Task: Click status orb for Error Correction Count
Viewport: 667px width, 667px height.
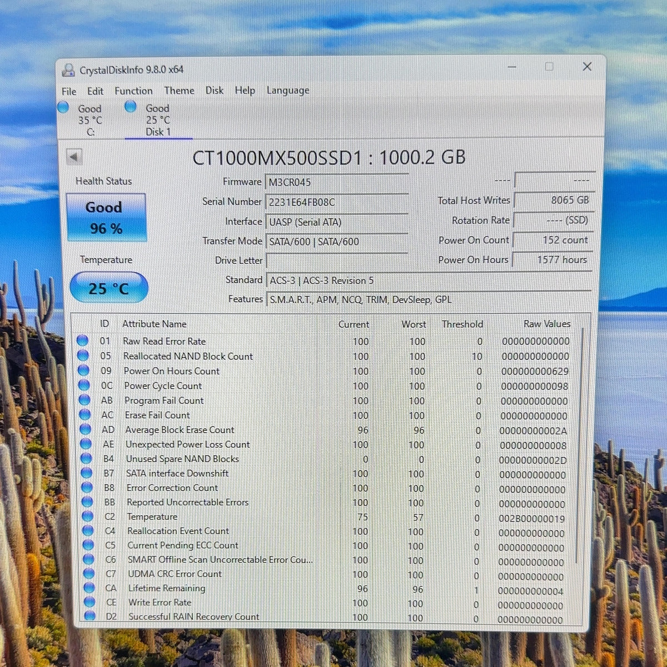Action: 87,487
